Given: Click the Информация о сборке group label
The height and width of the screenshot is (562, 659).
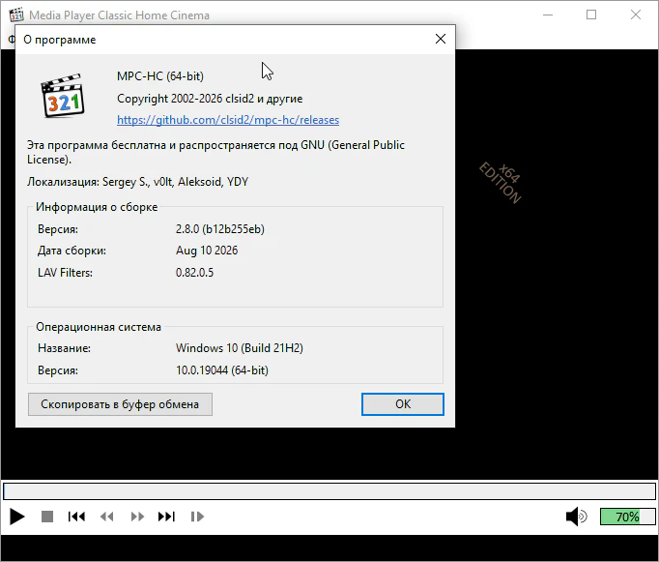Looking at the screenshot, I should point(97,207).
